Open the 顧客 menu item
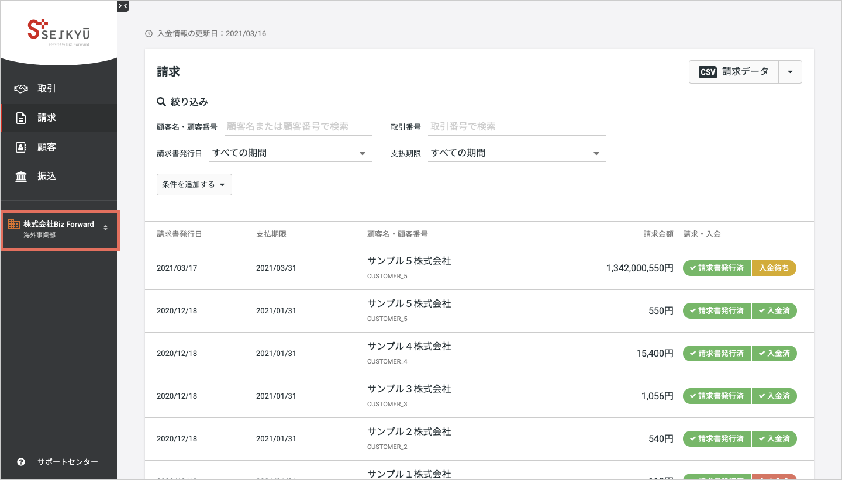The image size is (842, 480). click(x=58, y=147)
